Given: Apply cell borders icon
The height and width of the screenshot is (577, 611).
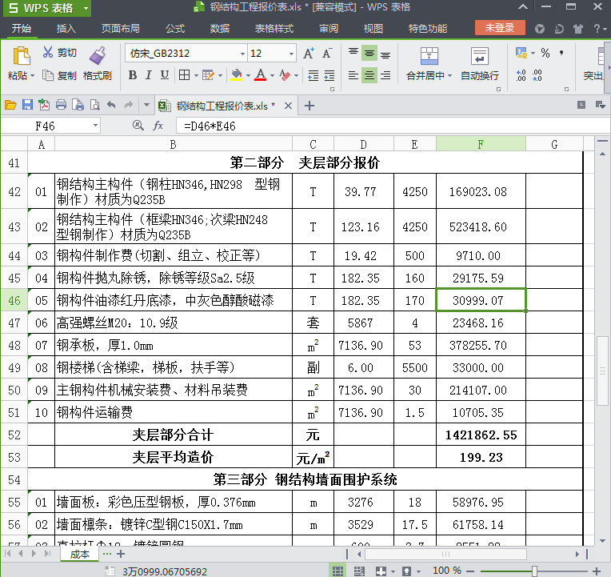Looking at the screenshot, I should coord(184,75).
